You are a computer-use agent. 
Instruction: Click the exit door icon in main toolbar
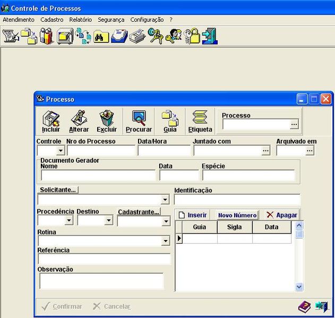210,36
